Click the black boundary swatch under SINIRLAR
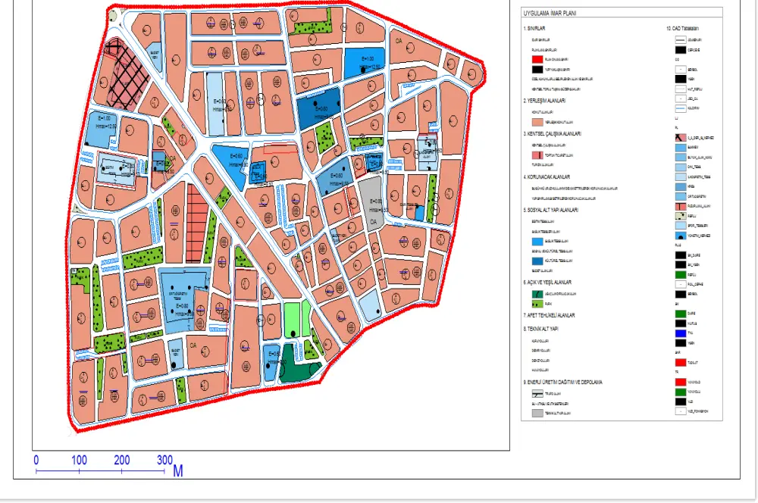 [537, 69]
